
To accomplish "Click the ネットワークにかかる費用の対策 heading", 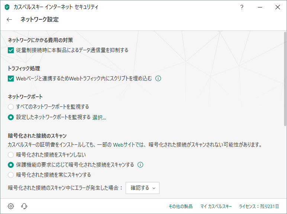I will 41,40.
